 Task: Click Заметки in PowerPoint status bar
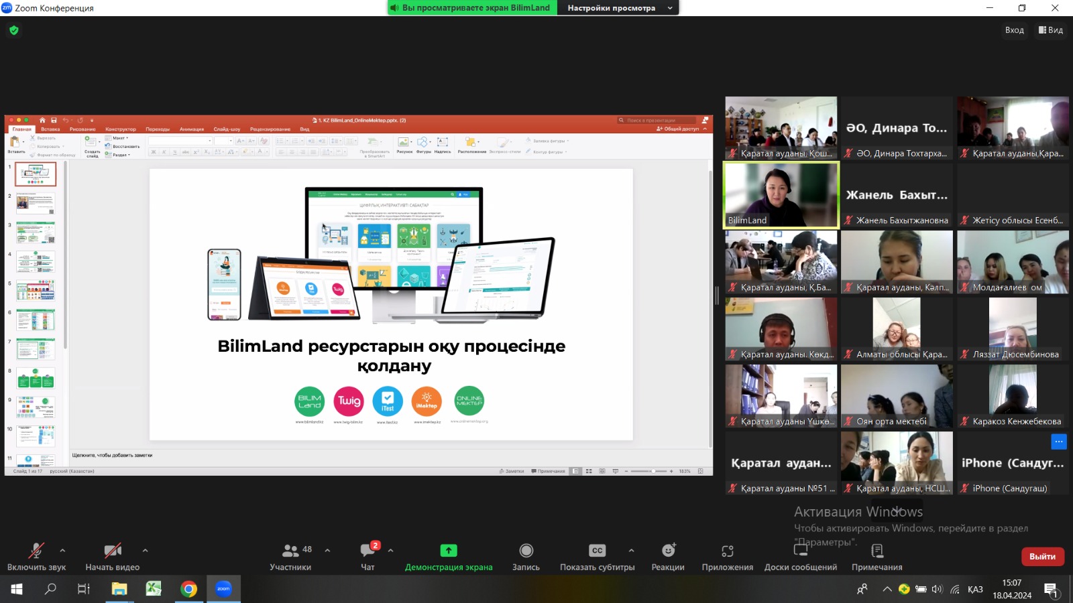(x=512, y=471)
